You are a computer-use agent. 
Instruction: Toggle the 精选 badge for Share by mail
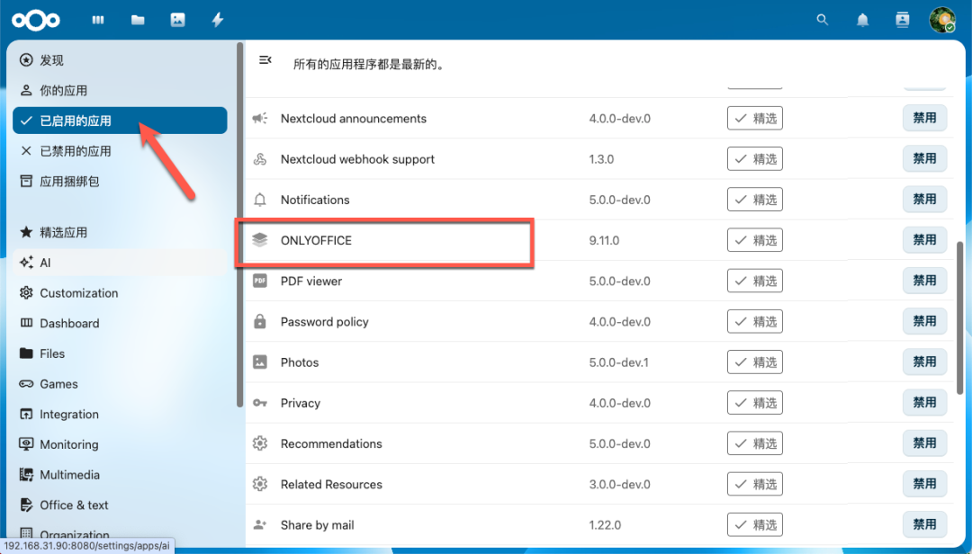(x=754, y=524)
